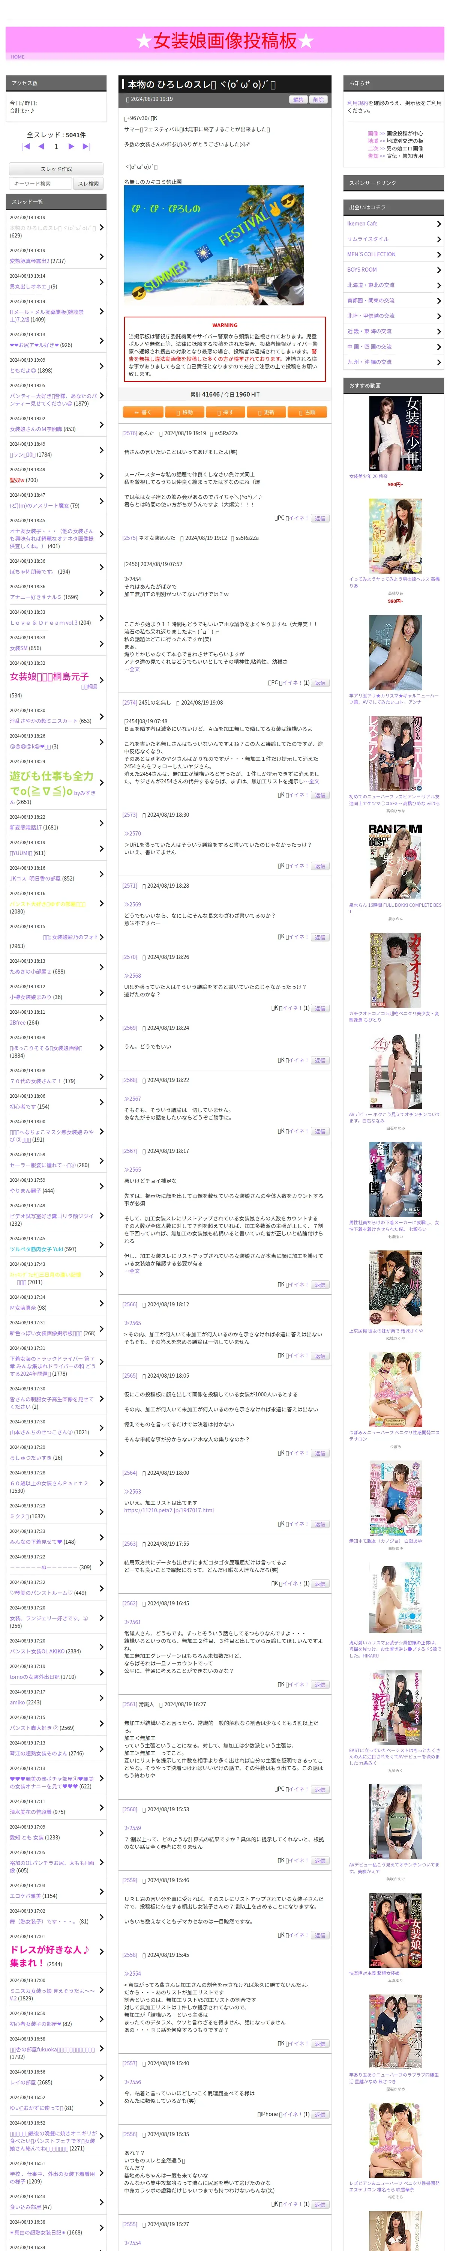Screen dimensions: 450x2251
Task: Click the 女装娘画像投稿板 title banner
Action: 225,40
